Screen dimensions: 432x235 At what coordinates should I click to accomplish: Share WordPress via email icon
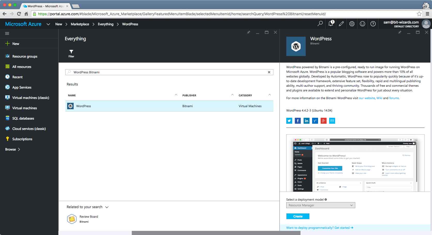click(332, 121)
